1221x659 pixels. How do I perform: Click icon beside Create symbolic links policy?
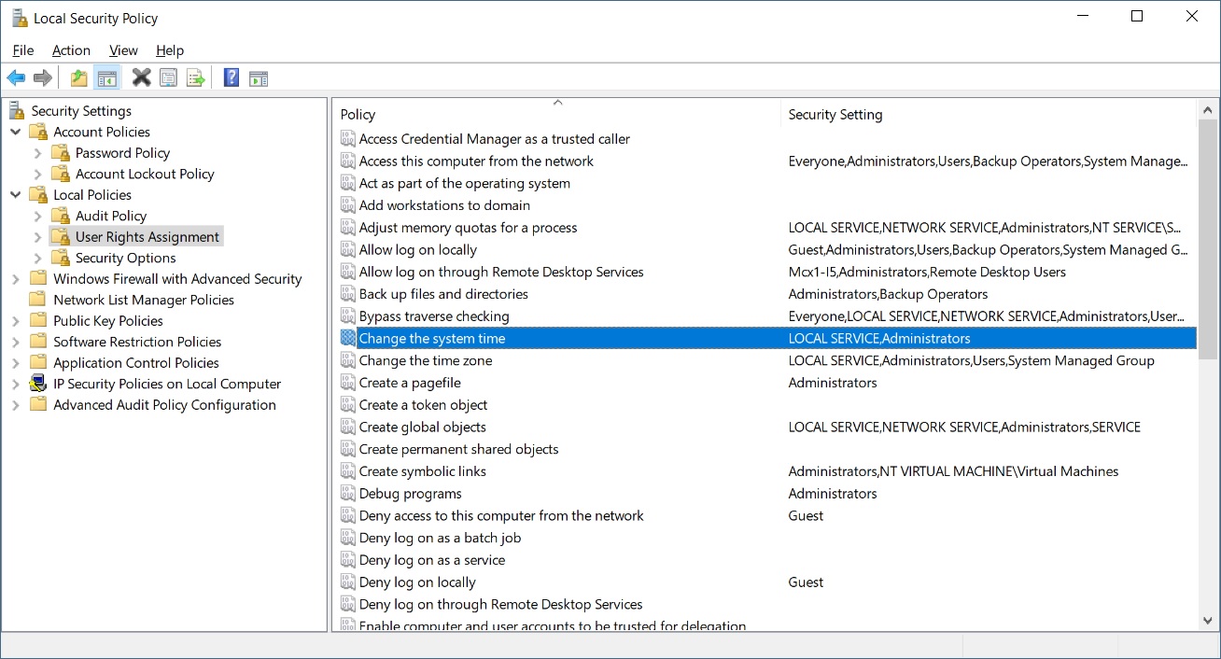point(348,471)
